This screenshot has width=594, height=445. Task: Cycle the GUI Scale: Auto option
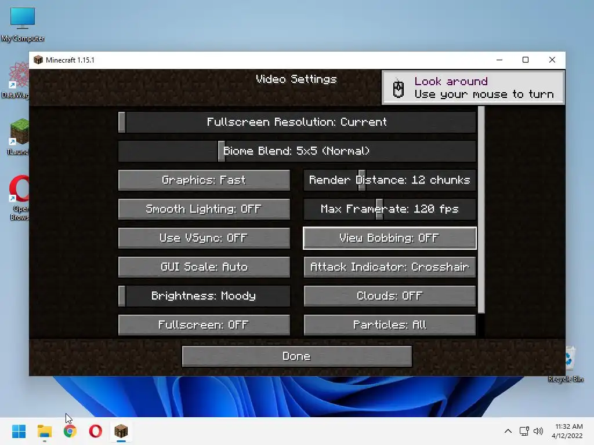click(x=204, y=267)
